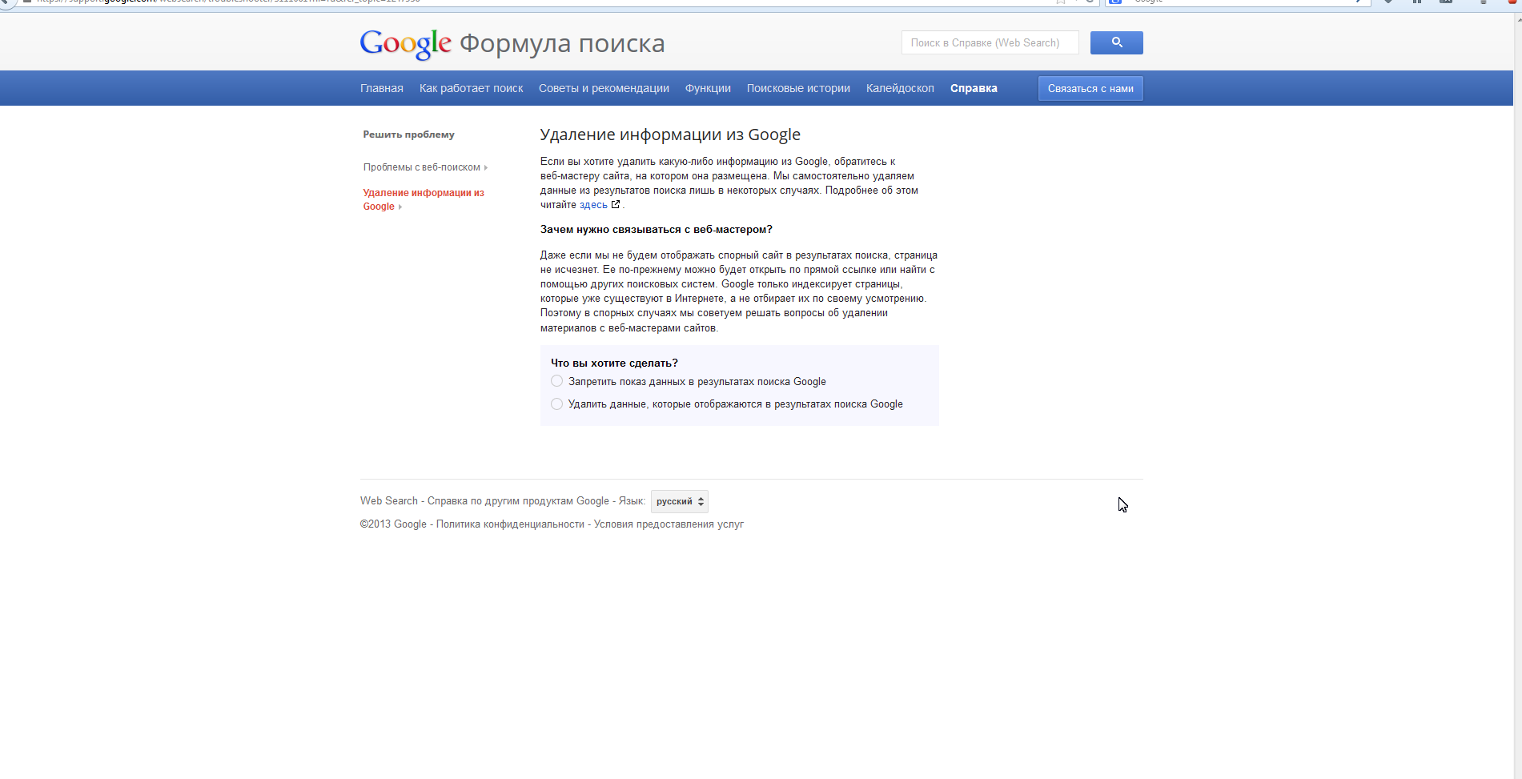Open «Условия предоставления услуг» footer link
This screenshot has width=1522, height=779.
(669, 524)
